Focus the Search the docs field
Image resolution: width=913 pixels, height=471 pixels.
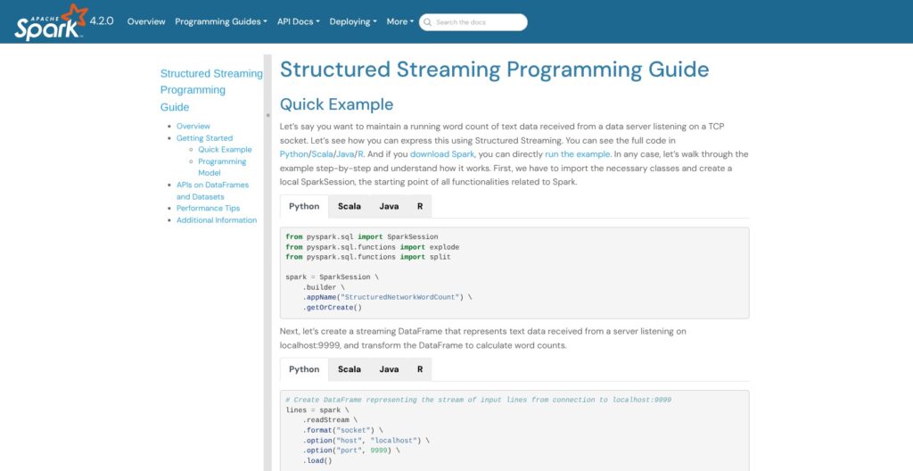(x=473, y=22)
